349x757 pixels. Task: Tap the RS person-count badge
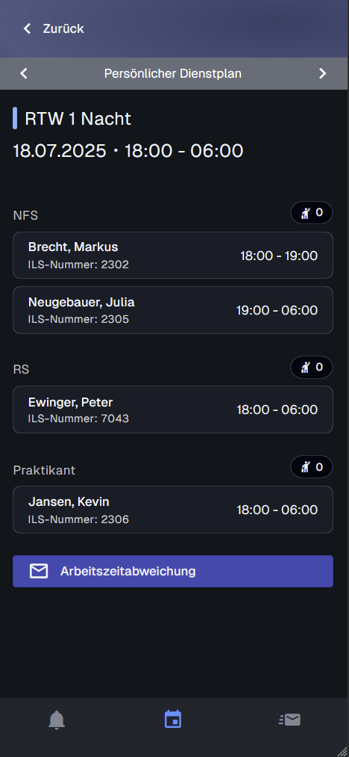tap(312, 368)
